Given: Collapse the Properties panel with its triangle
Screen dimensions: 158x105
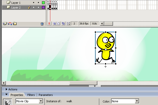Looking at the screenshot, I should [x=7, y=95].
